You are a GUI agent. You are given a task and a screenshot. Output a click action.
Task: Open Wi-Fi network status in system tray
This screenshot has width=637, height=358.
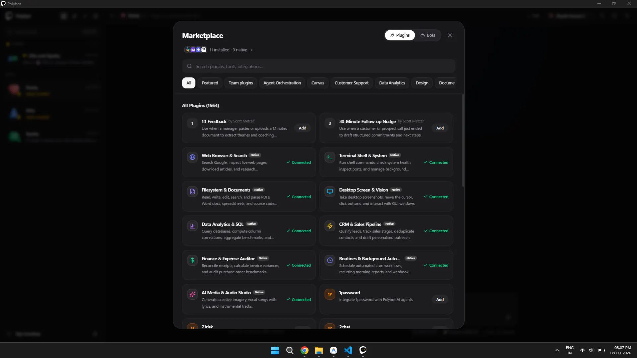[x=582, y=350]
